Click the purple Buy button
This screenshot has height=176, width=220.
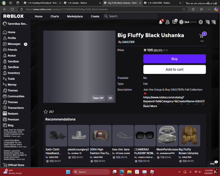[175, 59]
